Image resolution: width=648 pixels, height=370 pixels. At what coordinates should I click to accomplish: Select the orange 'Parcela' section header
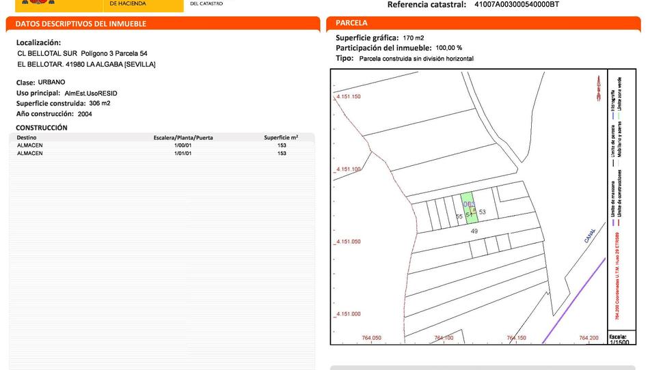pyautogui.click(x=352, y=23)
